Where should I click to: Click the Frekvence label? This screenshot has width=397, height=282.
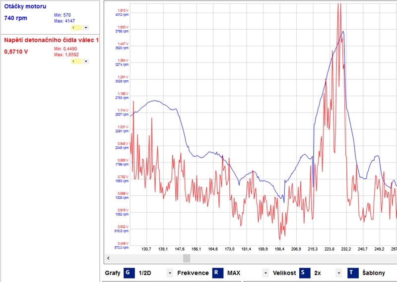pos(193,273)
